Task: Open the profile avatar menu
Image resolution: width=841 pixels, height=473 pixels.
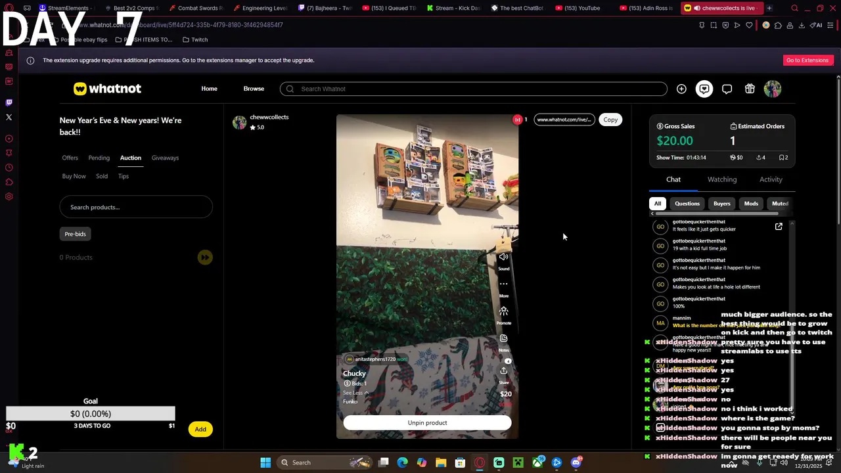Action: pos(773,89)
